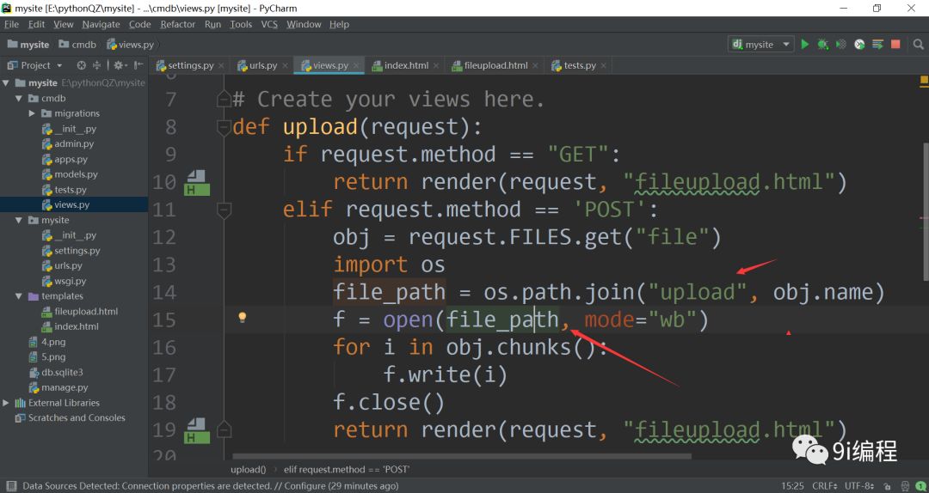This screenshot has height=493, width=929.
Task: Run the mysite configuration with green play icon
Action: (804, 45)
